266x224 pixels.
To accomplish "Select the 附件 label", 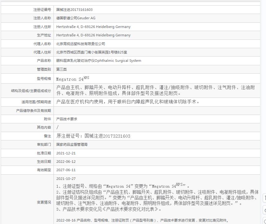I will [x=47, y=119].
